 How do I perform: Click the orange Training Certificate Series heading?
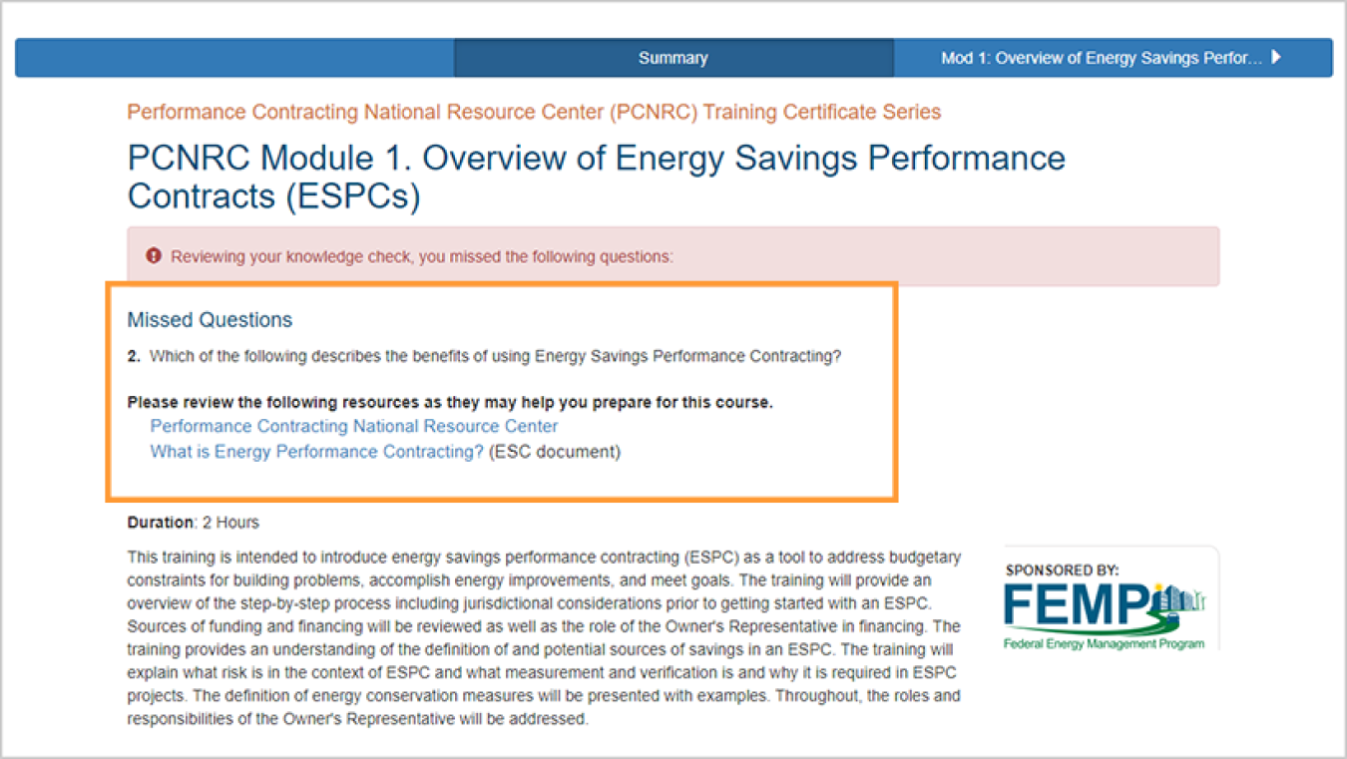coord(534,112)
